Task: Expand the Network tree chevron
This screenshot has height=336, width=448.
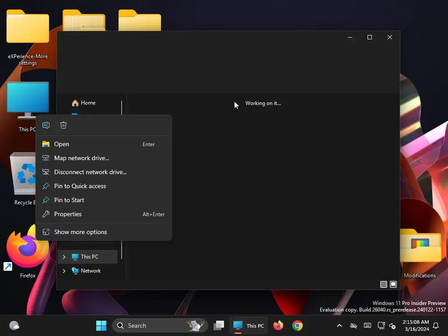Action: [x=64, y=271]
